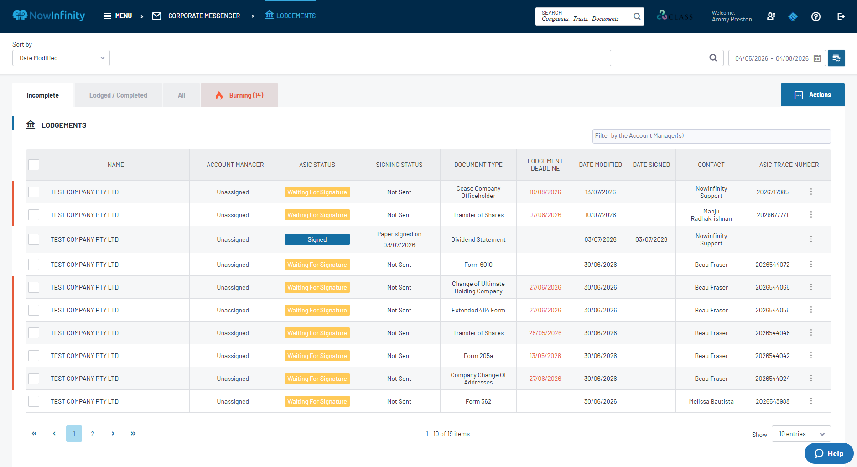Tick the select-all checkbox in the table header
The image size is (857, 467).
(34, 165)
